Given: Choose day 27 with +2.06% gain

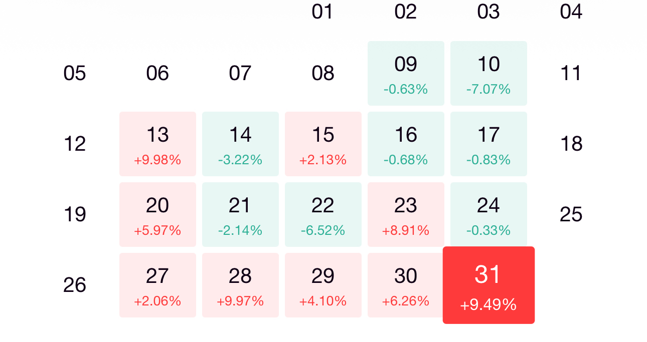Looking at the screenshot, I should coord(157,285).
